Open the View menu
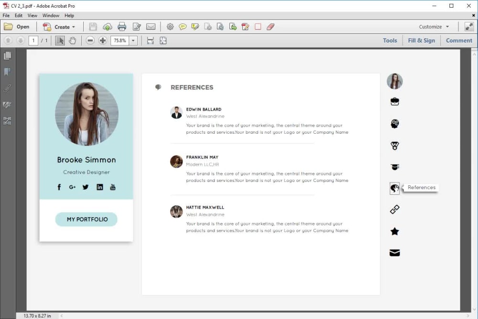 [x=32, y=15]
